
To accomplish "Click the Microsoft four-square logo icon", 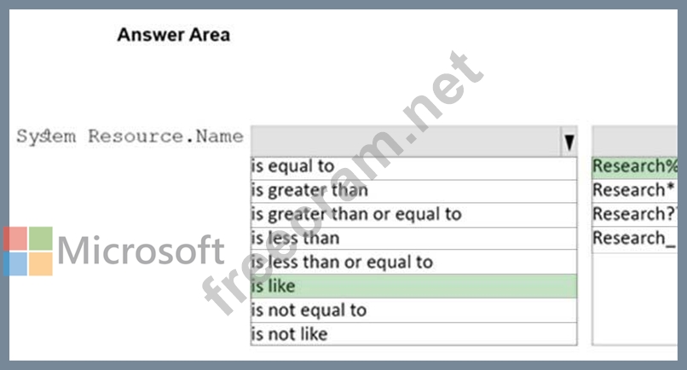I will coord(28,251).
